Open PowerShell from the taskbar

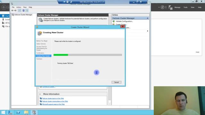coord(18,112)
